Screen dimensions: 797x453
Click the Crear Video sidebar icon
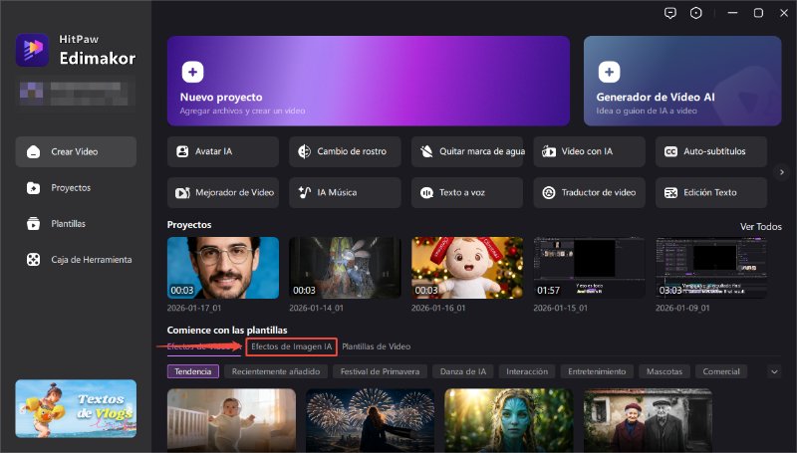coord(34,151)
